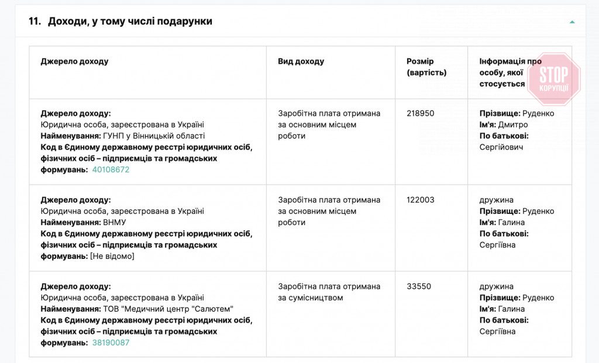Click the 'ВНМУ' source name
Screen dimensions: 599x363
[x=115, y=223]
